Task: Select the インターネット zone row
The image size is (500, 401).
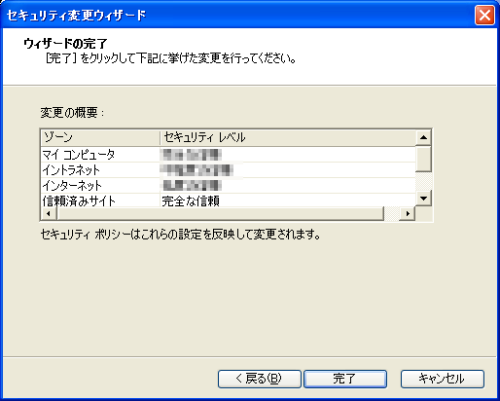Action: (x=229, y=186)
